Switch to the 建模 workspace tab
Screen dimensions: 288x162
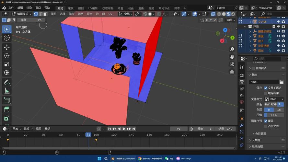[71, 8]
